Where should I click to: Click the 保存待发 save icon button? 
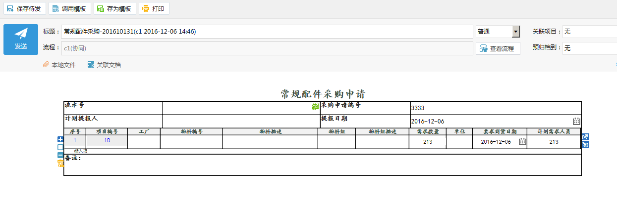click(x=24, y=9)
